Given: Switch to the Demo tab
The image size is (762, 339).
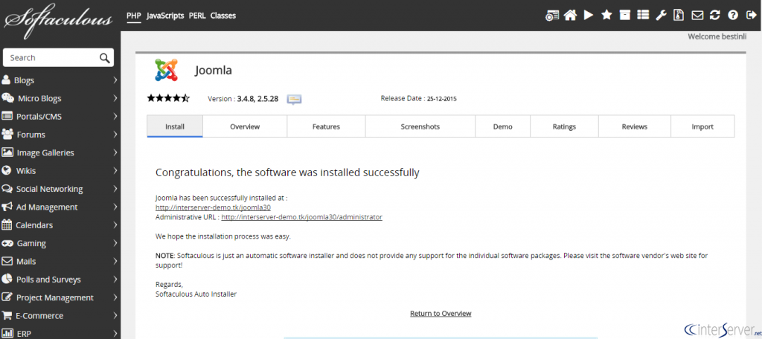Looking at the screenshot, I should pyautogui.click(x=502, y=126).
